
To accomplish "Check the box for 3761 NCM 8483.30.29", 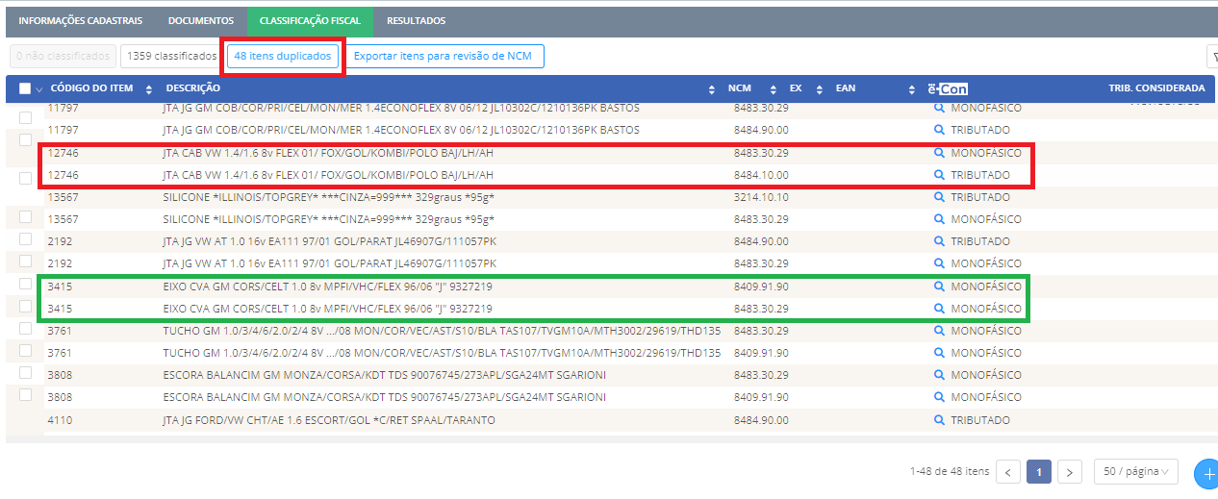I will tap(25, 330).
